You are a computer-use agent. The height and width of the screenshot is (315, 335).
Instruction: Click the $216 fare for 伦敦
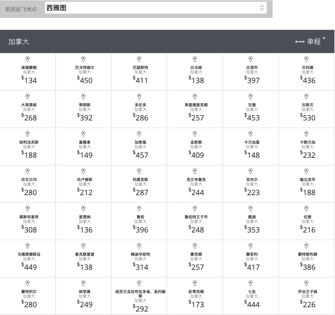[308, 230]
